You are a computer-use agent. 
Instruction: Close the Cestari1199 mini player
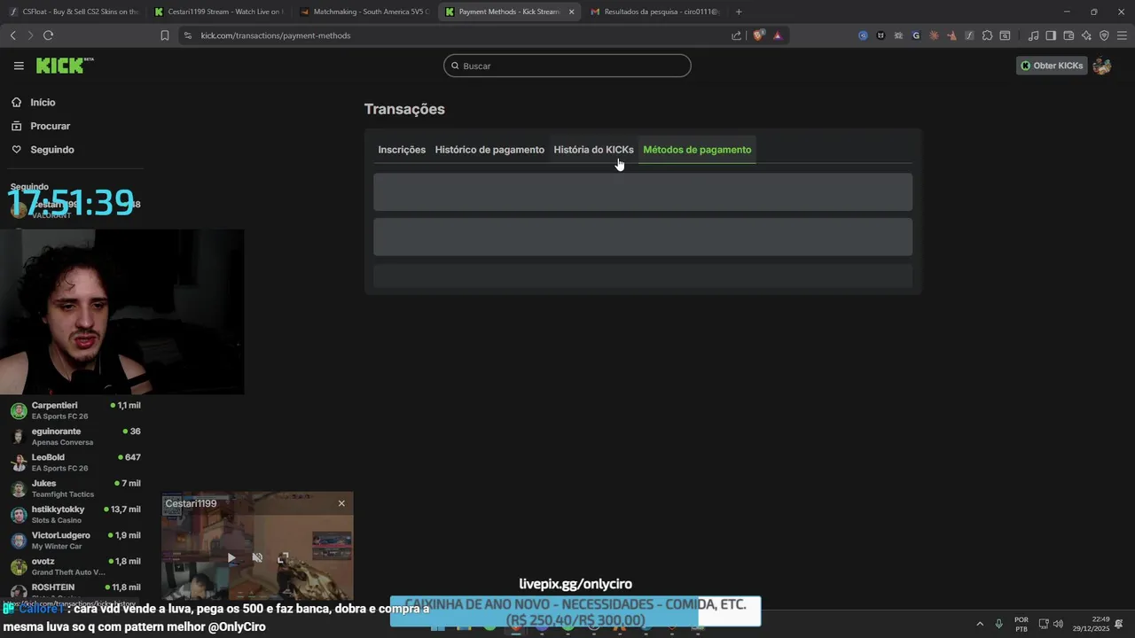pos(341,503)
